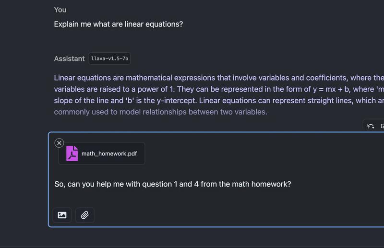Click the pink PDF file icon
The image size is (384, 248).
(x=72, y=154)
